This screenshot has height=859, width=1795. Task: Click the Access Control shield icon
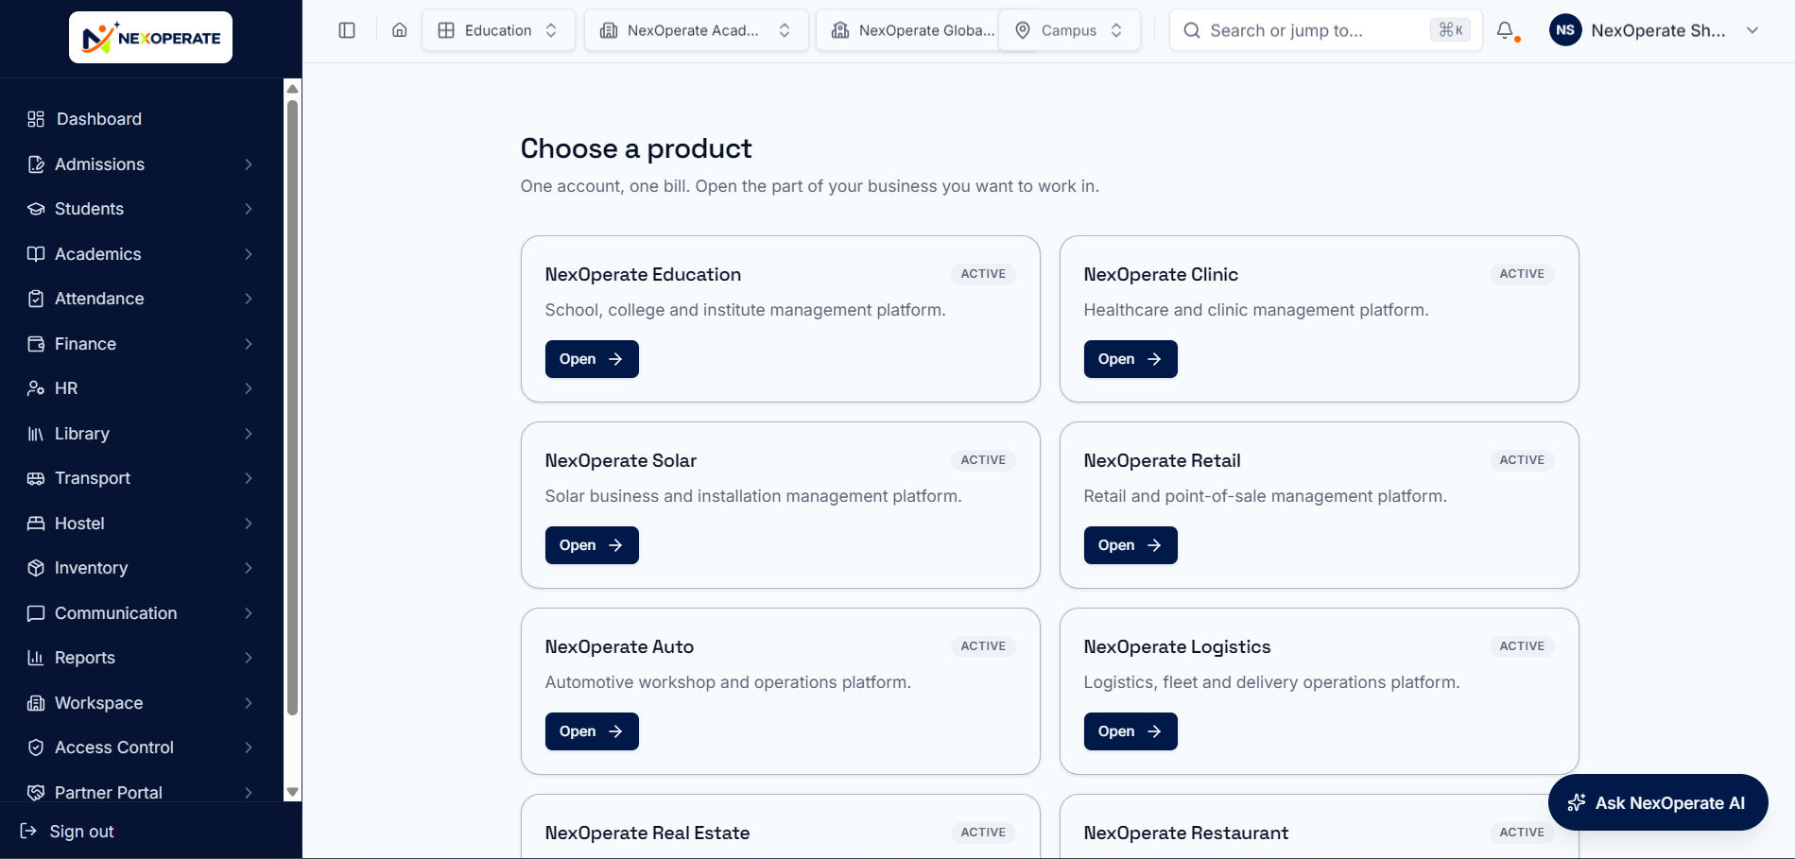tap(36, 747)
